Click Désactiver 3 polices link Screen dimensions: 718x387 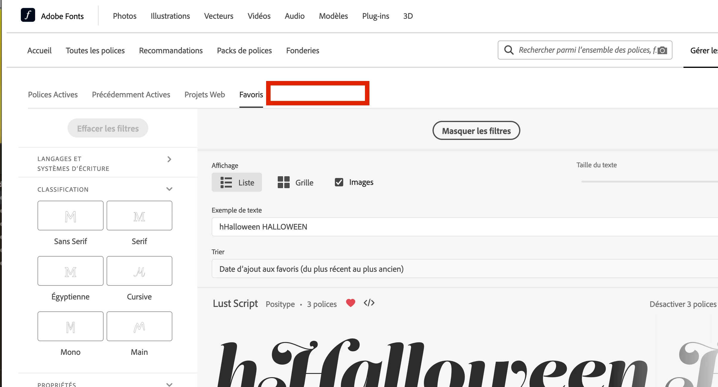(x=683, y=304)
